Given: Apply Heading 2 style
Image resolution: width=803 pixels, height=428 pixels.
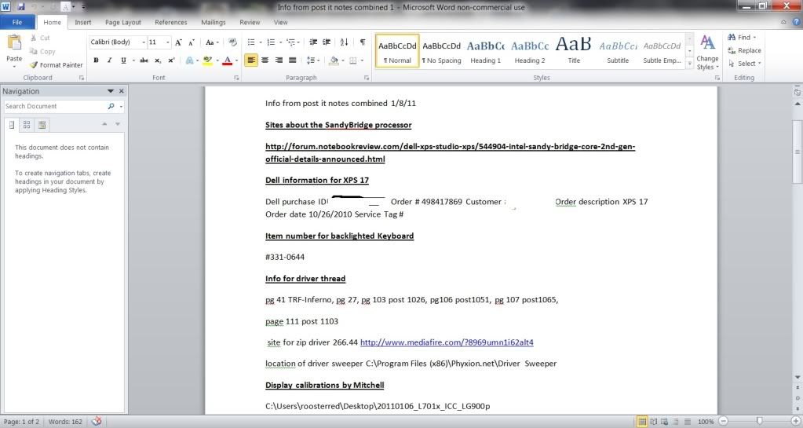Looking at the screenshot, I should click(530, 51).
